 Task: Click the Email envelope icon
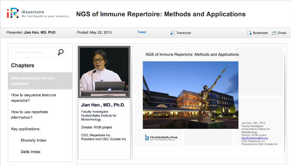(x=274, y=33)
